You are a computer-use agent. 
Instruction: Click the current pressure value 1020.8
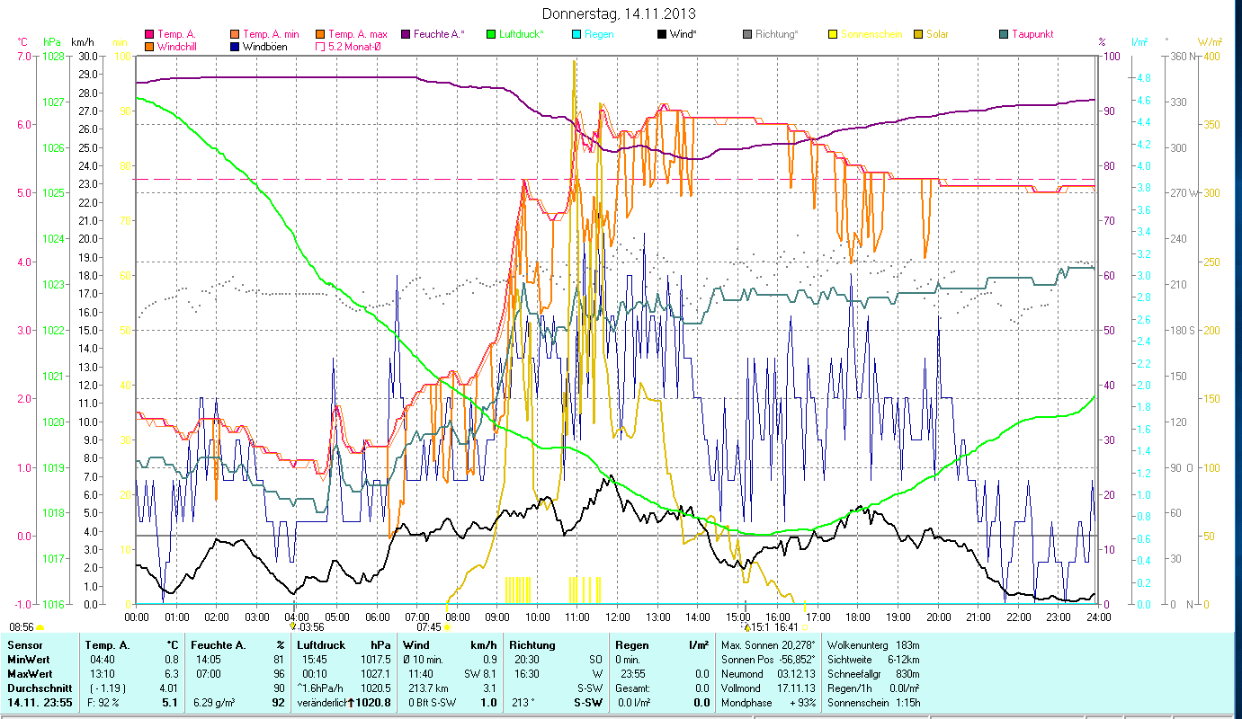coord(374,702)
